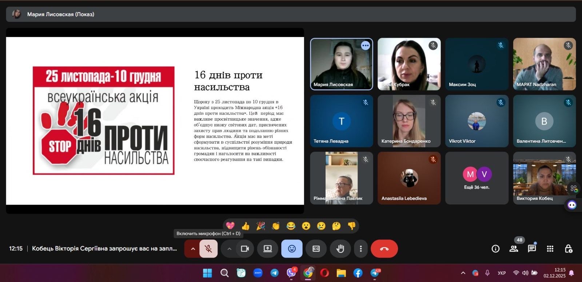The height and width of the screenshot is (282, 582).
Task: Switch to Chrome in the taskbar
Action: 308,273
